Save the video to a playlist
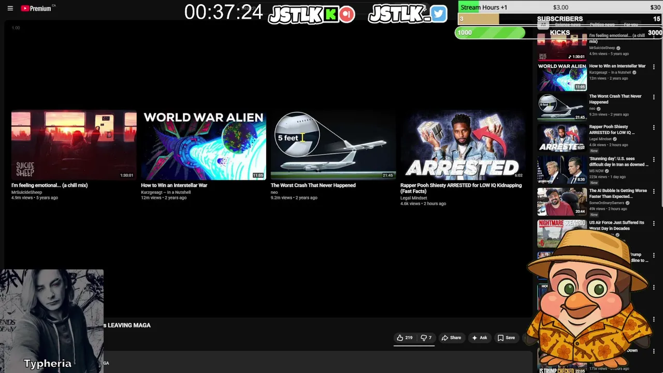Screen dimensions: 663x373 [x=506, y=338]
